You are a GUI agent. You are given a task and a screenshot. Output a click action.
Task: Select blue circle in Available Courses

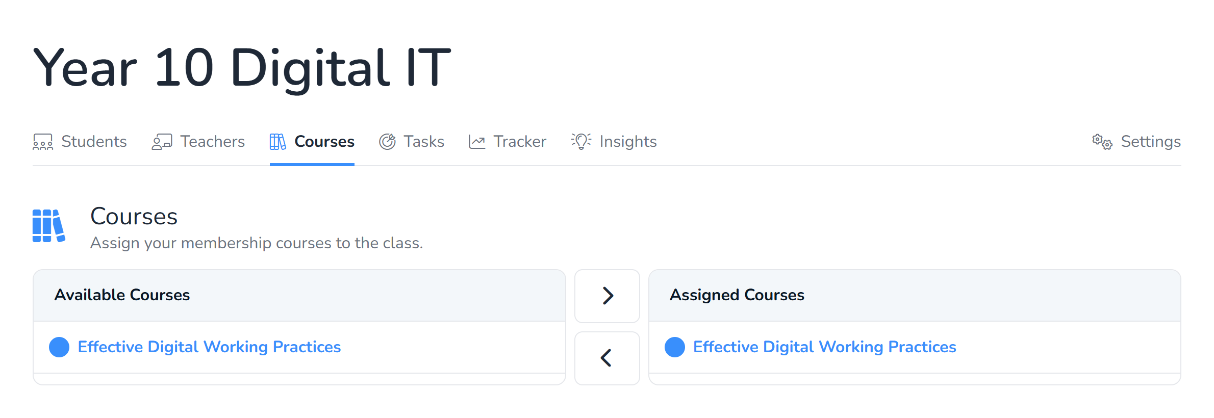coord(59,347)
